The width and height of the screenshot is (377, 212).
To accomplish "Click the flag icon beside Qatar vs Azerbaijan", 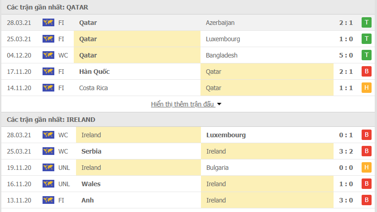I will click(x=48, y=23).
